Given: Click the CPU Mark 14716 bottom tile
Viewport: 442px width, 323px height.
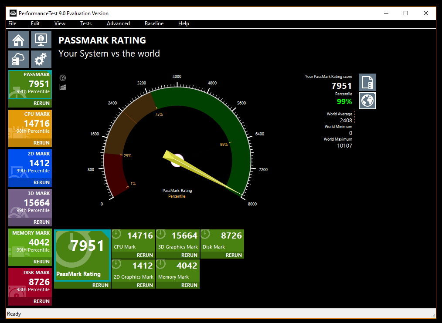Looking at the screenshot, I should coord(133,241).
